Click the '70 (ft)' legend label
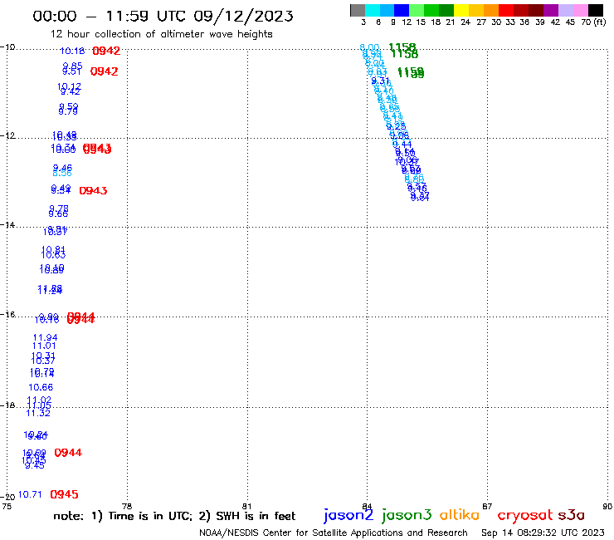Viewport: 614px width, 540px height. coord(593,22)
